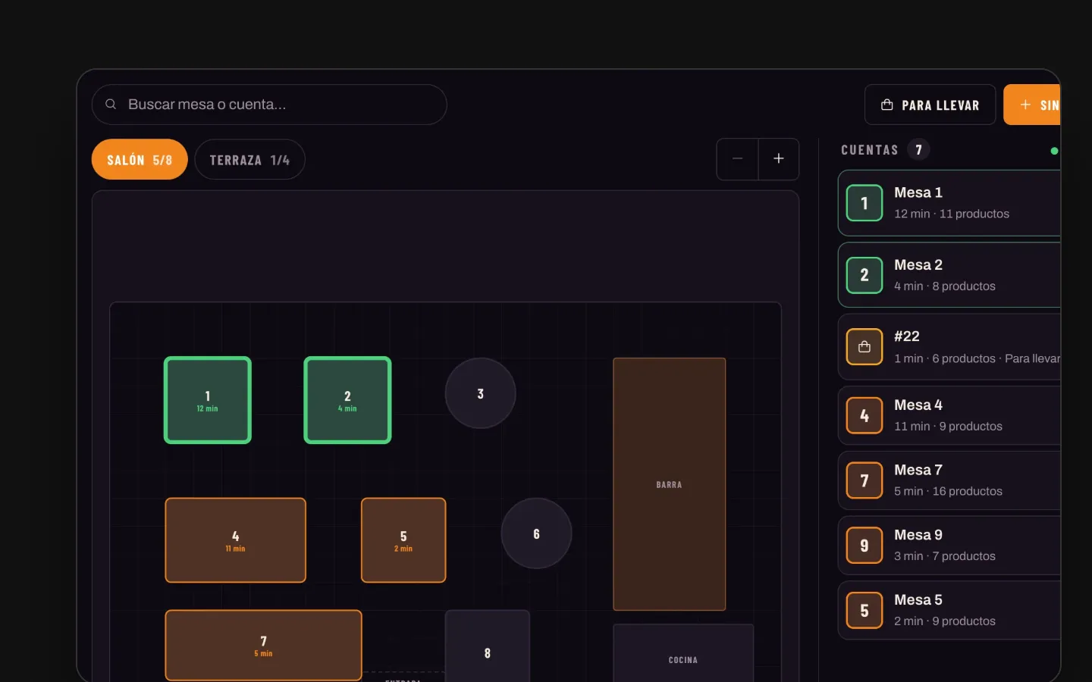
Task: Zoom in with the plus button
Action: coord(778,159)
